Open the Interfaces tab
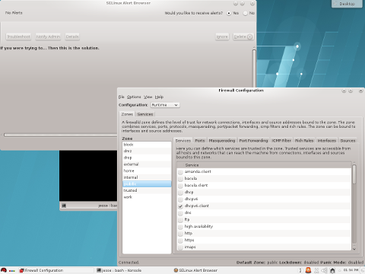The height and width of the screenshot is (274, 365). pos(327,141)
